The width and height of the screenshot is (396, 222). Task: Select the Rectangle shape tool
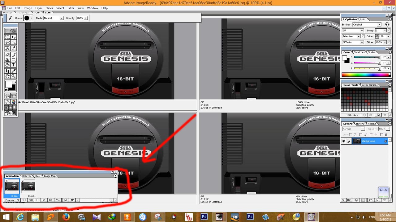[13, 60]
